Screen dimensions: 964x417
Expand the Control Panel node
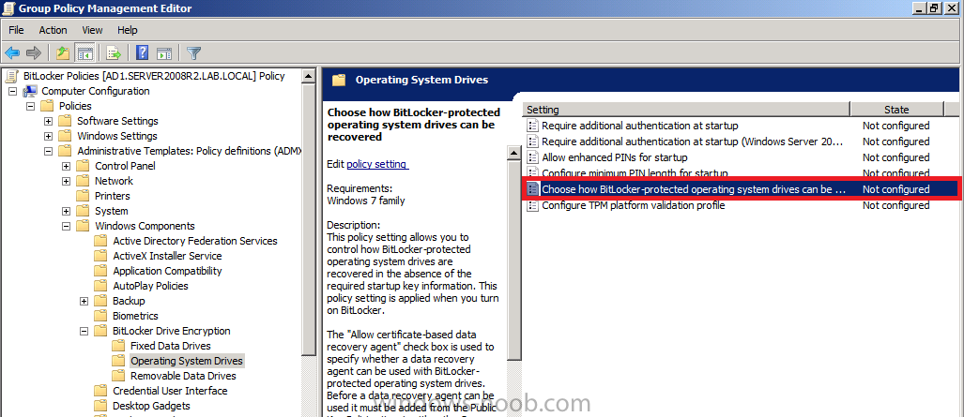tap(67, 166)
